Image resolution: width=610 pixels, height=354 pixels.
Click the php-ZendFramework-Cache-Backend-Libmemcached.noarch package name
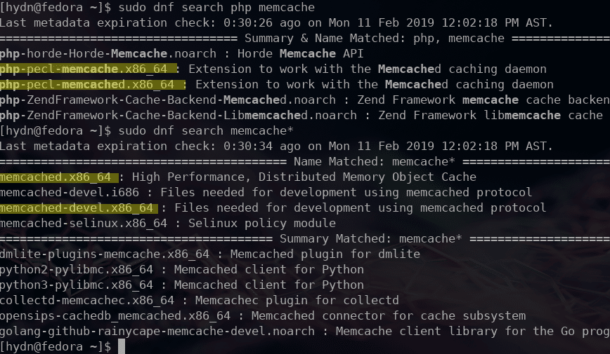[179, 115]
